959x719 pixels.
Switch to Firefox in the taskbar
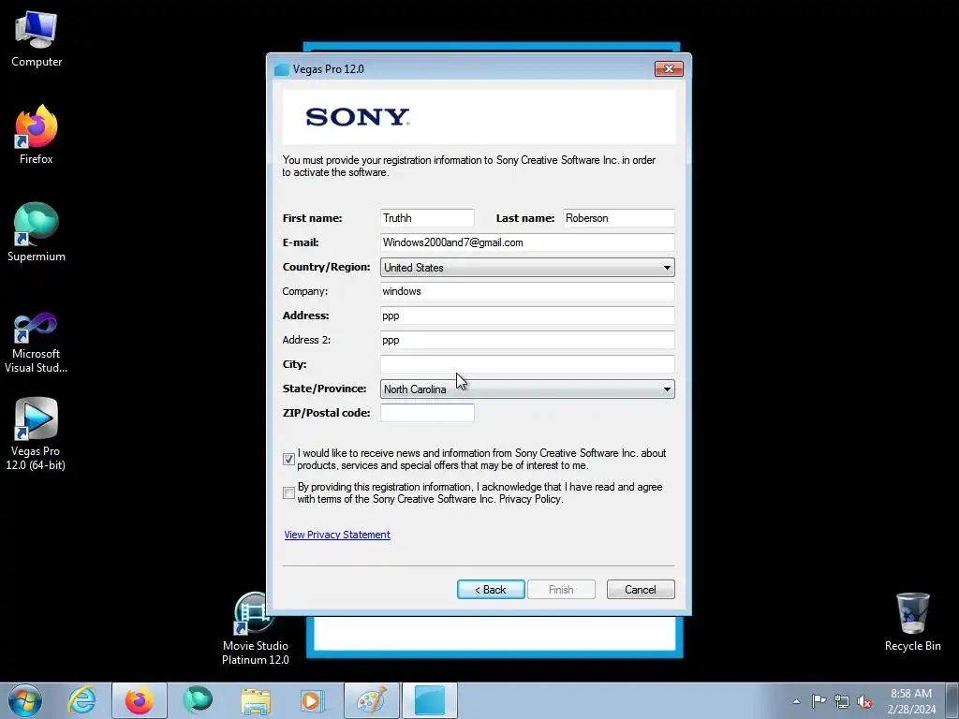coord(140,700)
